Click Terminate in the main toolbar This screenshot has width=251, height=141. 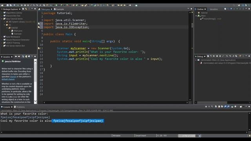(x=28, y=5)
